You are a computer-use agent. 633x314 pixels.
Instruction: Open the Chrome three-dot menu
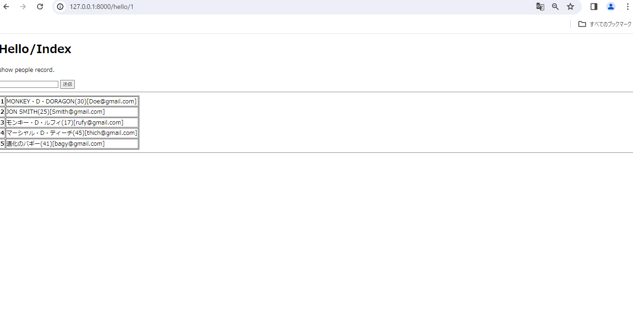(627, 7)
